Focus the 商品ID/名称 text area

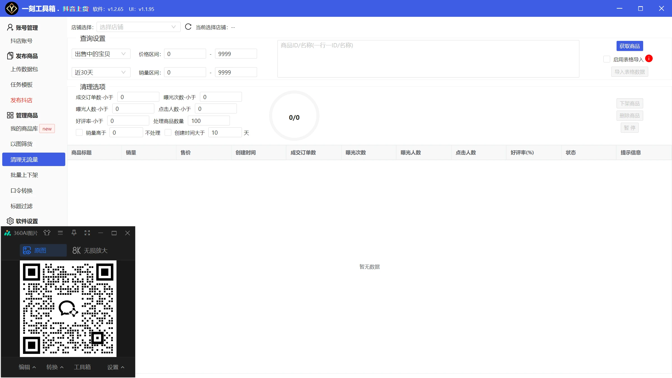[428, 59]
